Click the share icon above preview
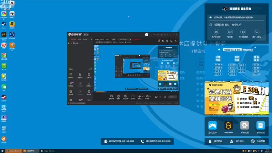The image size is (272, 153). pyautogui.click(x=175, y=41)
